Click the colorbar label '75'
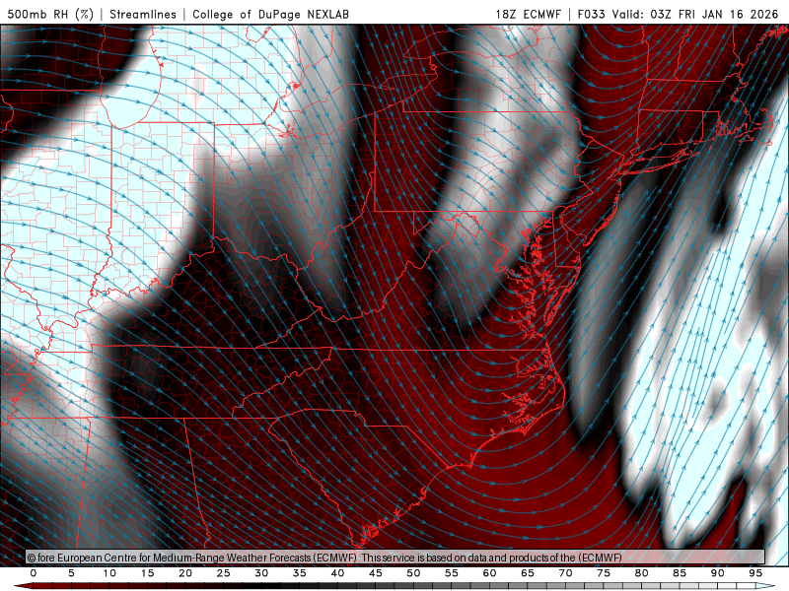The width and height of the screenshot is (789, 591). [604, 573]
